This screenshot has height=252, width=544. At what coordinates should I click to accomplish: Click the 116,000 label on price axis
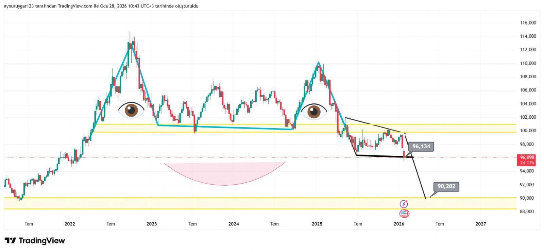pyautogui.click(x=528, y=23)
